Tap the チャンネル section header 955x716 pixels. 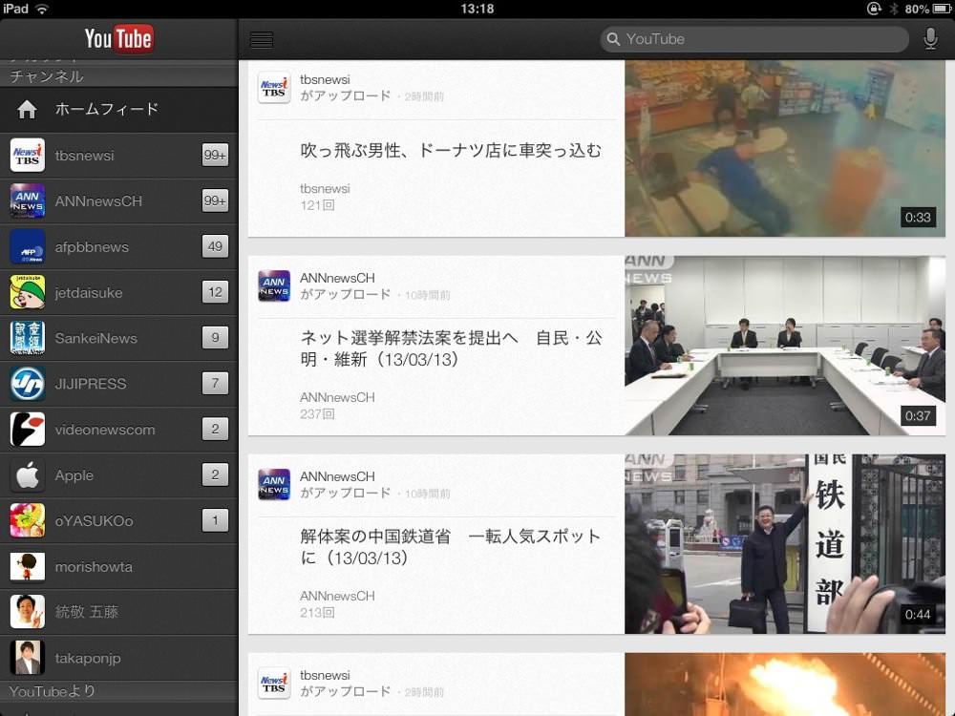pos(118,76)
